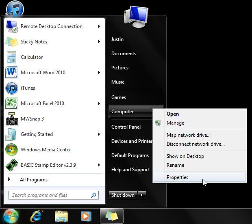Select Manage from the context menu
The width and height of the screenshot is (252, 224).
[x=200, y=123]
